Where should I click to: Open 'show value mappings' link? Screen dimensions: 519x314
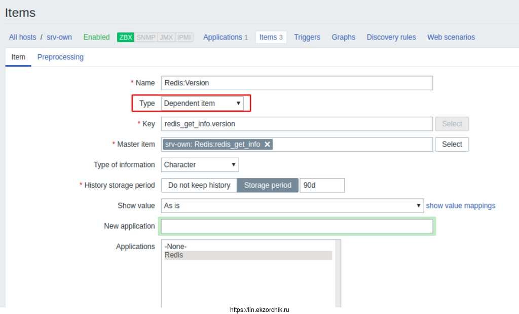(460, 205)
